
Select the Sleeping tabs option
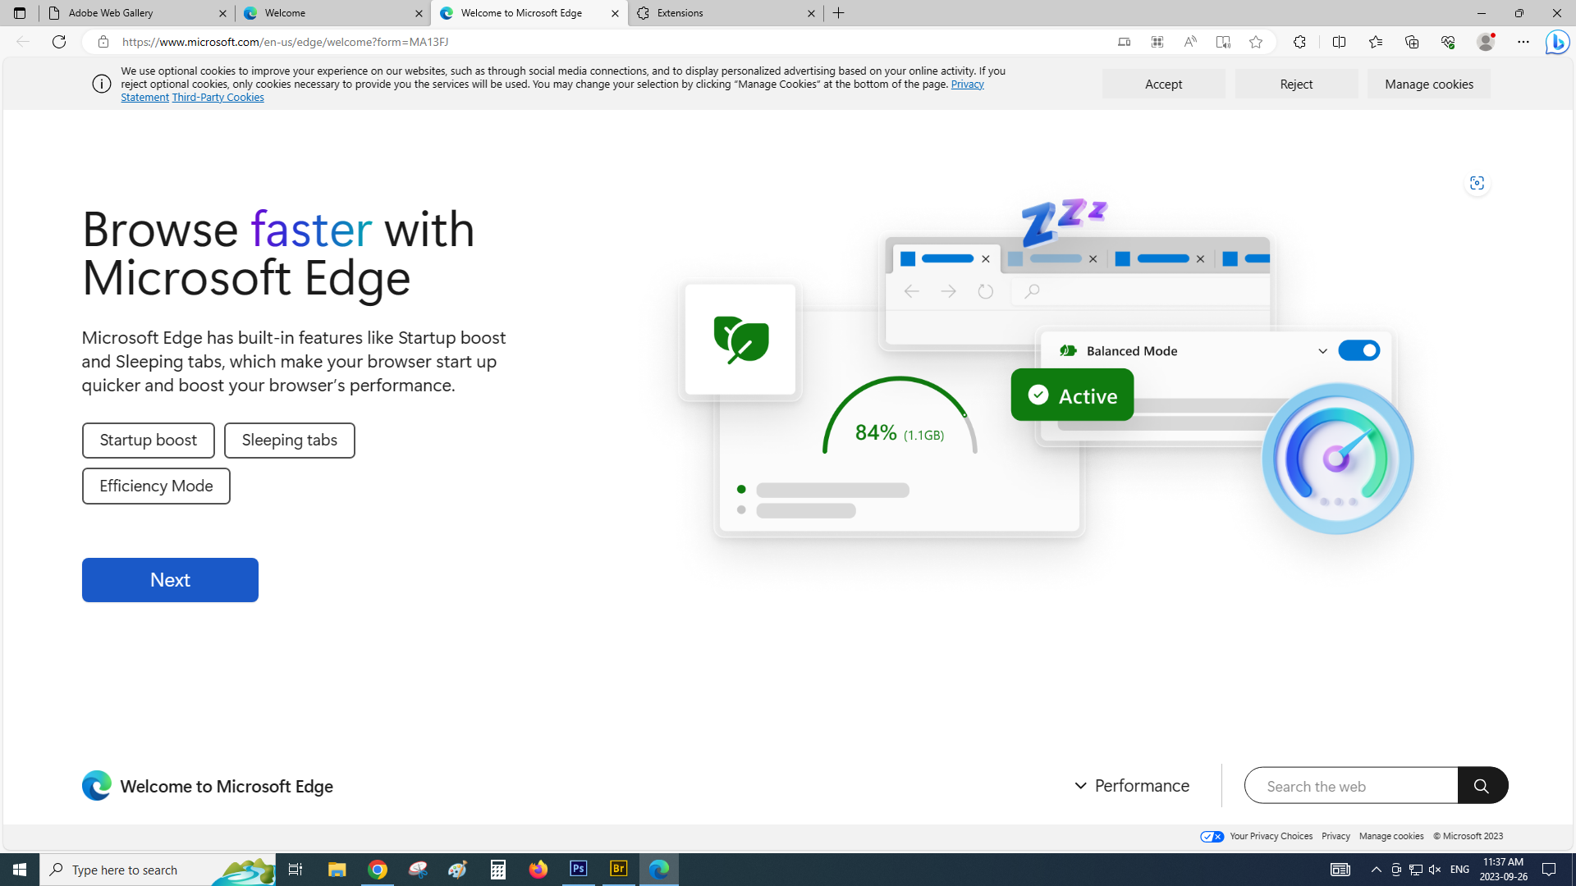click(x=289, y=441)
